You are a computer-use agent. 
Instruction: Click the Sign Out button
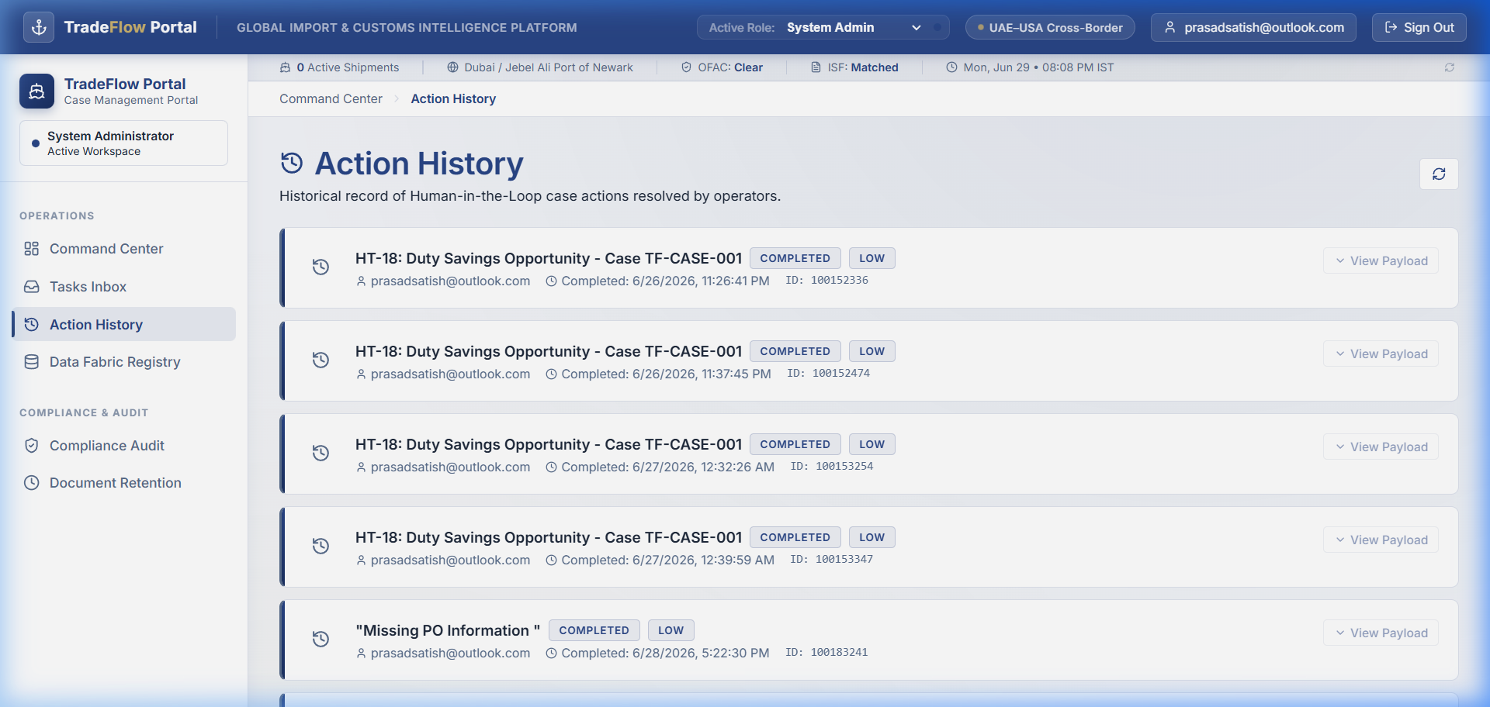click(1419, 27)
